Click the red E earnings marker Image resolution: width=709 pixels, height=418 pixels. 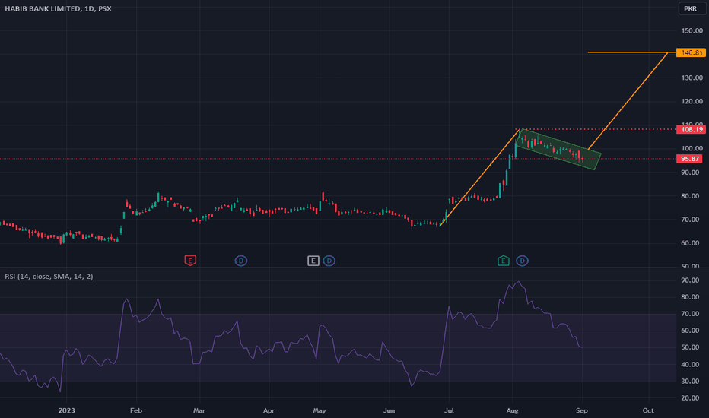pos(190,260)
